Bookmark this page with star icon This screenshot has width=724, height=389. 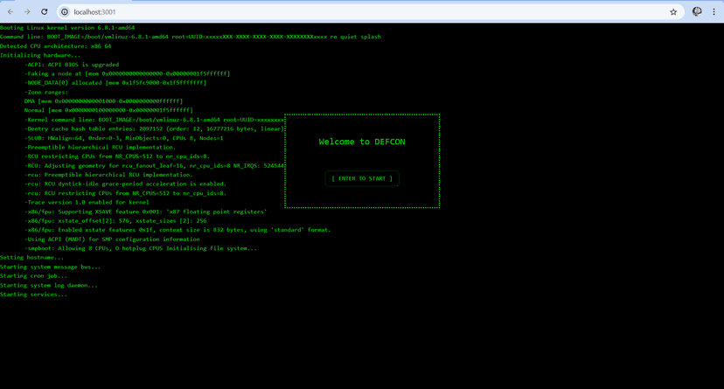(673, 12)
